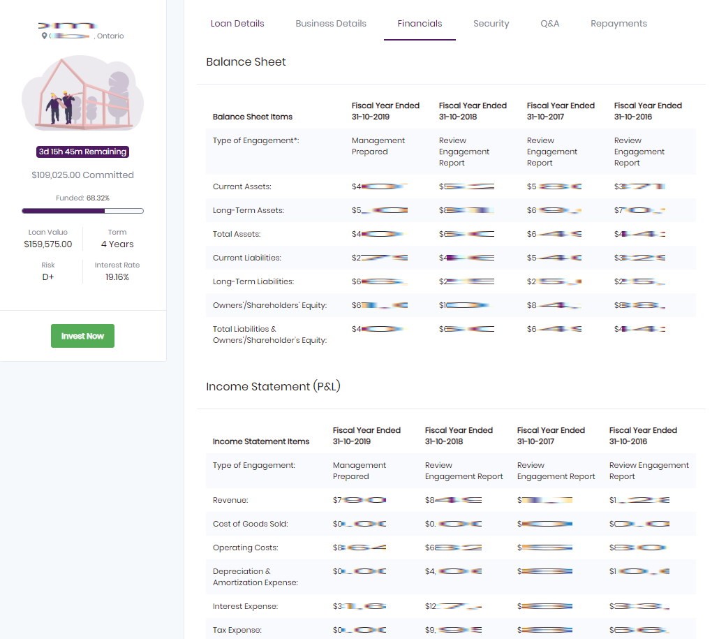719x639 pixels.
Task: Switch to the Business Details tab
Action: [331, 24]
